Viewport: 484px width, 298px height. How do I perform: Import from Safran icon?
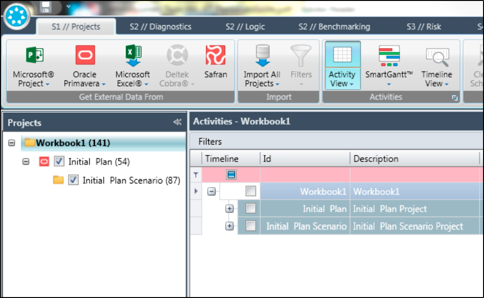click(x=216, y=55)
